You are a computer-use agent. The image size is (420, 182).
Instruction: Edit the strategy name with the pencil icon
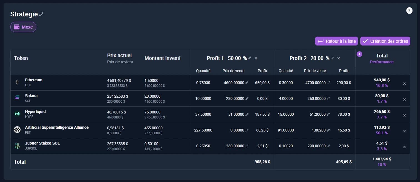coord(41,14)
